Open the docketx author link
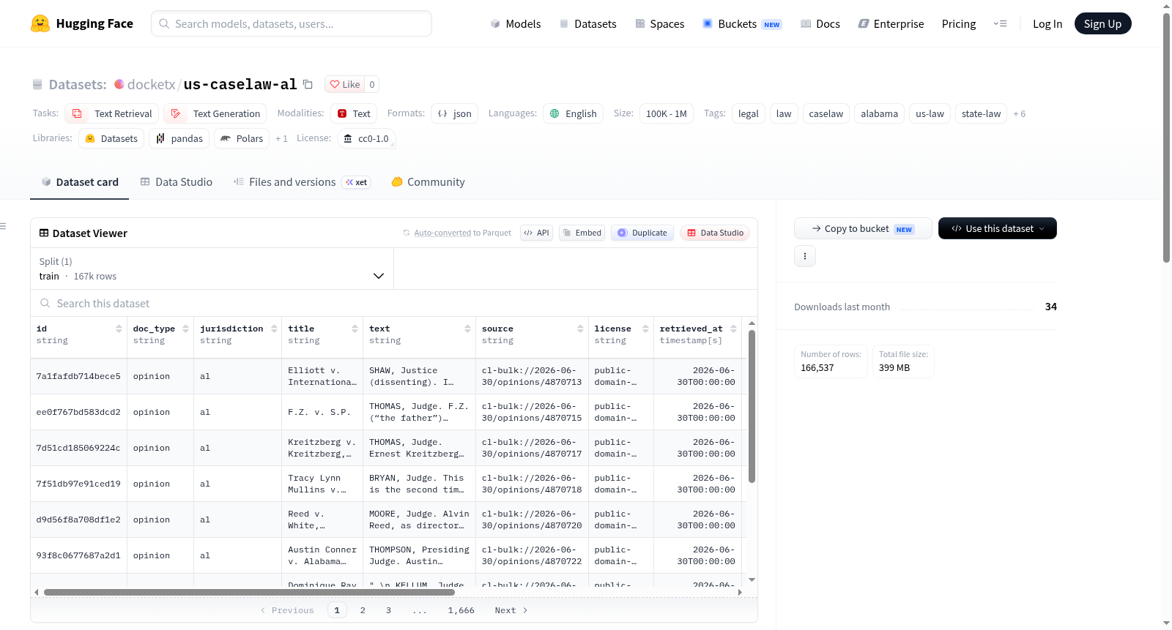Image resolution: width=1172 pixels, height=630 pixels. pos(151,84)
